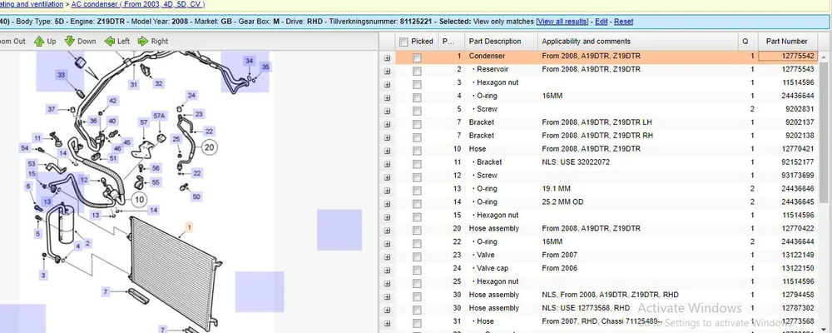832x333 pixels.
Task: Select part callout 1 on the diagram
Action: pyautogui.click(x=189, y=226)
